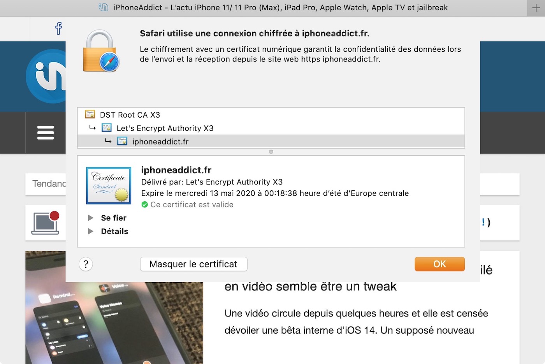Click the large Certificate Standard image
Viewport: 545px width, 364px height.
[x=109, y=185]
